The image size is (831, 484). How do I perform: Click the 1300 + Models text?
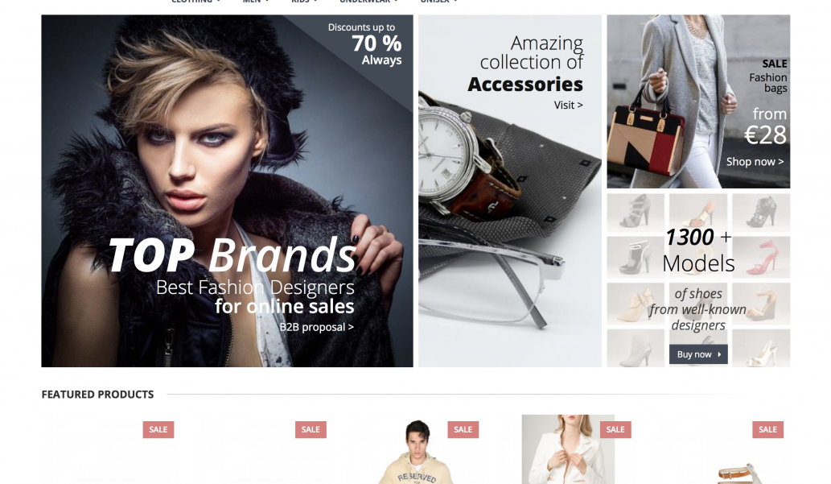(x=698, y=250)
